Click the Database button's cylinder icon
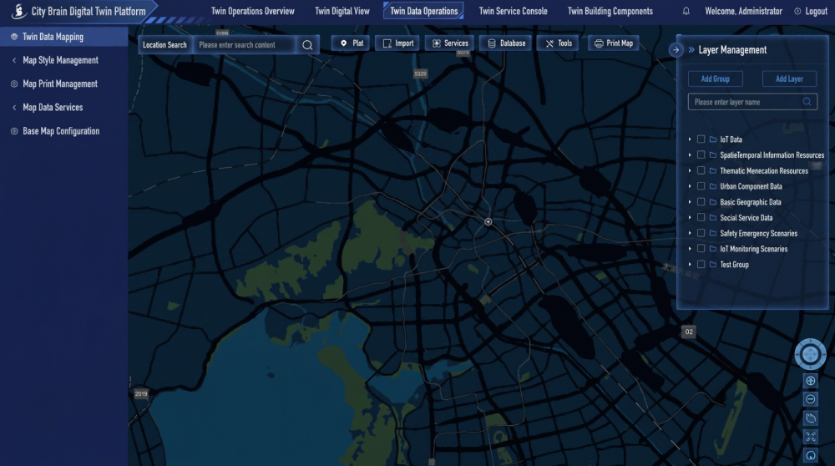This screenshot has width=835, height=466. click(x=492, y=43)
